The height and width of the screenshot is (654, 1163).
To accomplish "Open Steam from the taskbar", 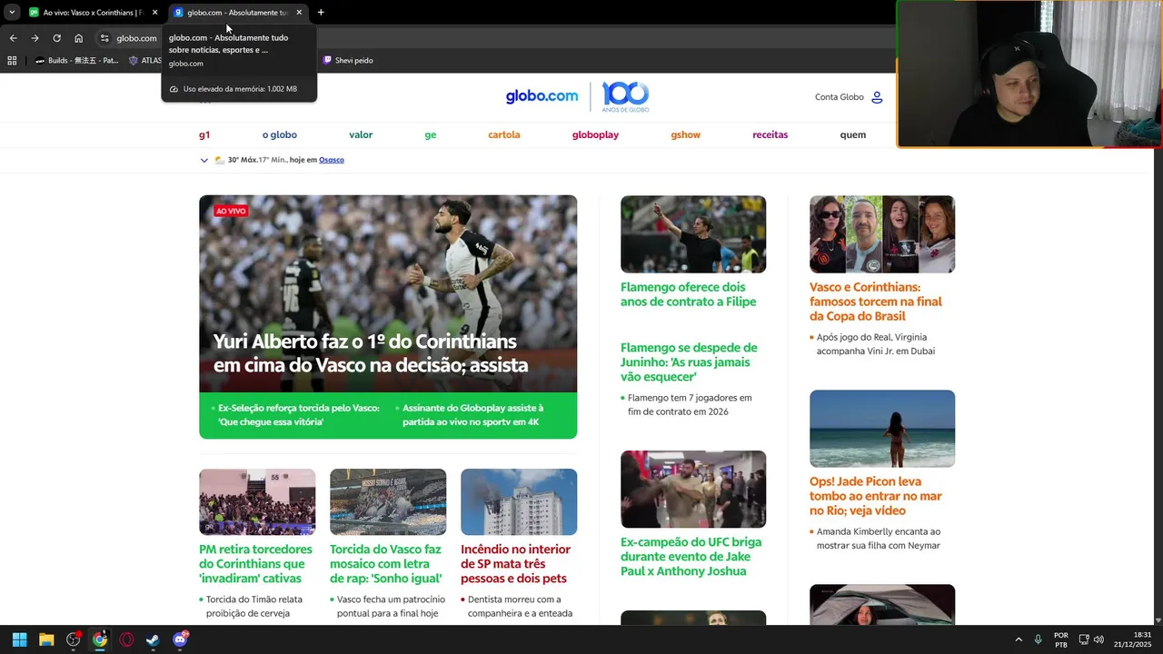I will 153,639.
